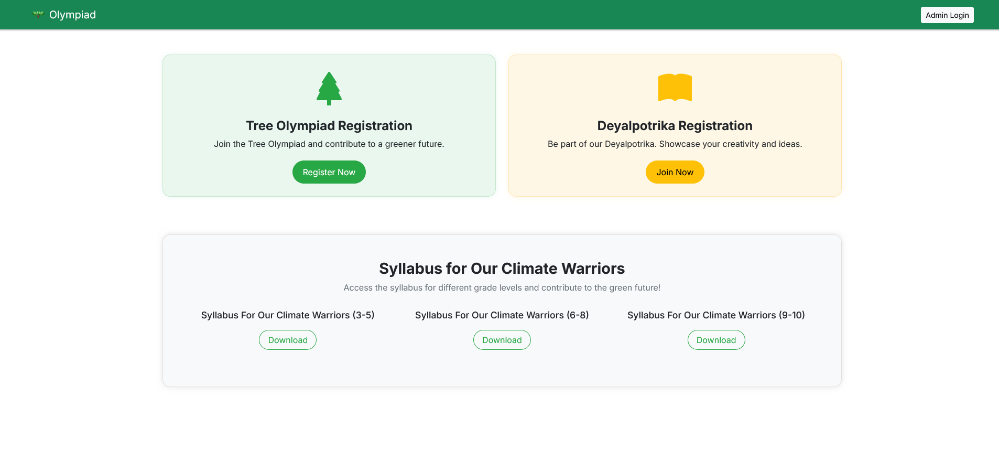Open the Olympiad brand name link
Image resolution: width=999 pixels, height=471 pixels.
pyautogui.click(x=72, y=15)
